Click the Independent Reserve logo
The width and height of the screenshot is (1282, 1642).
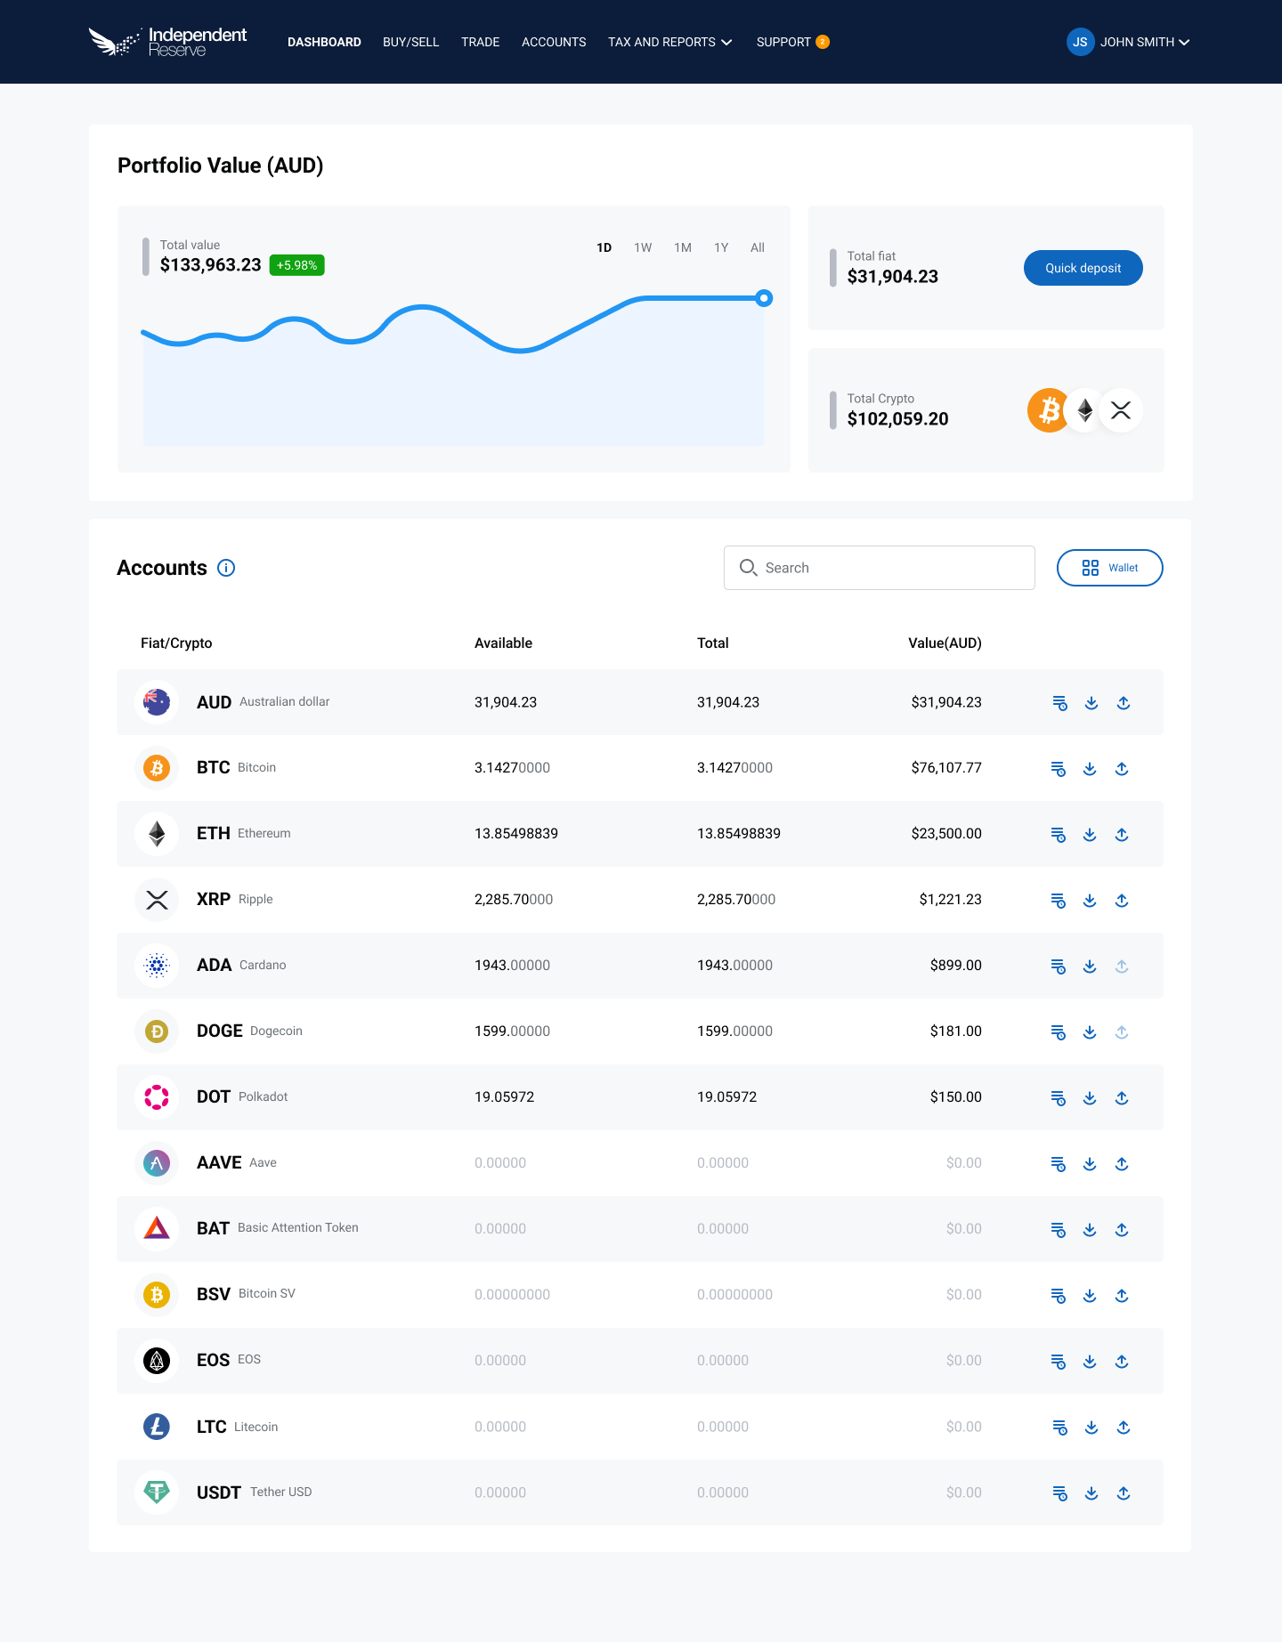[168, 42]
